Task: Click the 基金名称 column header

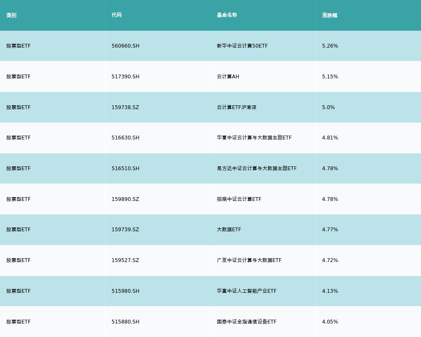Action: tap(227, 15)
